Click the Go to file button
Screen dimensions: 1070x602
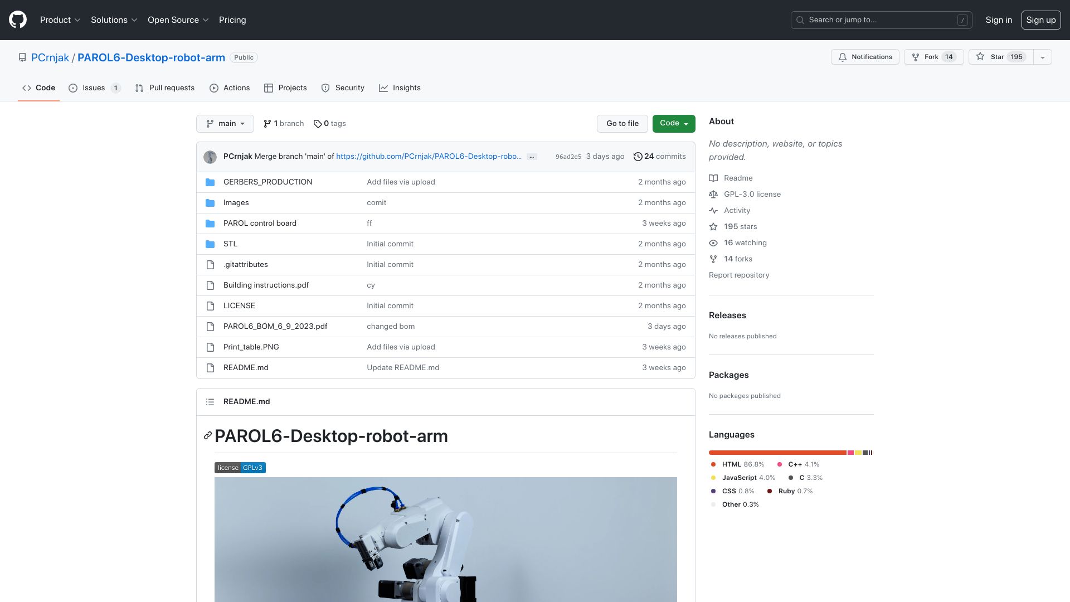622,124
